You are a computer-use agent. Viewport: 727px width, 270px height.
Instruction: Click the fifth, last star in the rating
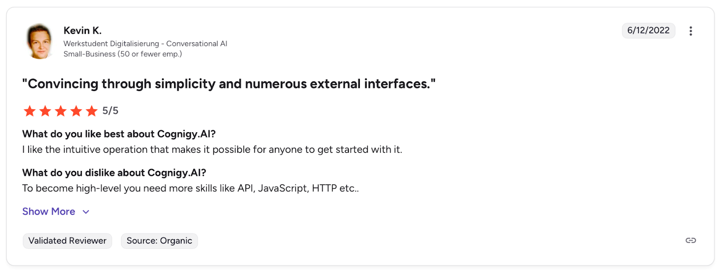coord(92,111)
